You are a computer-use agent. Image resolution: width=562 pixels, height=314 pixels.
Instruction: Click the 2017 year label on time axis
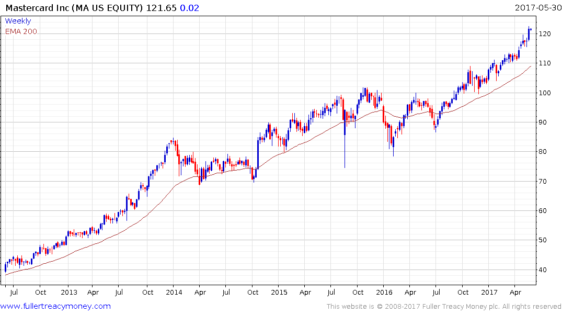pos(489,293)
